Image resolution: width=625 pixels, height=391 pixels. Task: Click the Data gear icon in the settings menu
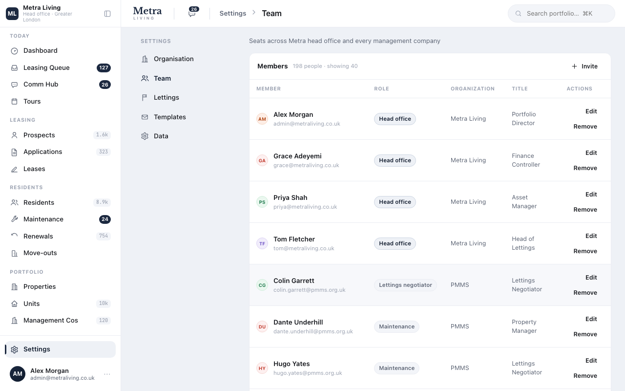pos(145,136)
